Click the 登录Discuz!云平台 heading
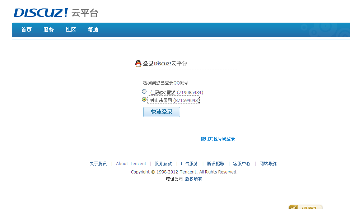350x209 pixels. [x=165, y=64]
